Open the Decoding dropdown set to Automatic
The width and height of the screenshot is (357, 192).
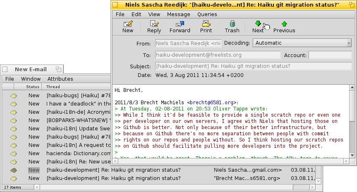pyautogui.click(x=302, y=43)
